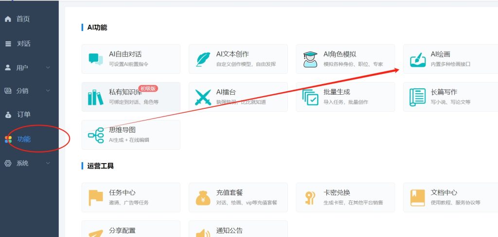
Task: Click text 写小说、写论文等
Action: tap(450, 102)
